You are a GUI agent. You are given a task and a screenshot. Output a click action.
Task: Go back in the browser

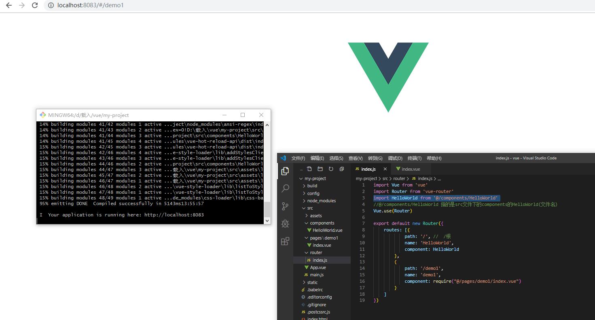tap(8, 5)
